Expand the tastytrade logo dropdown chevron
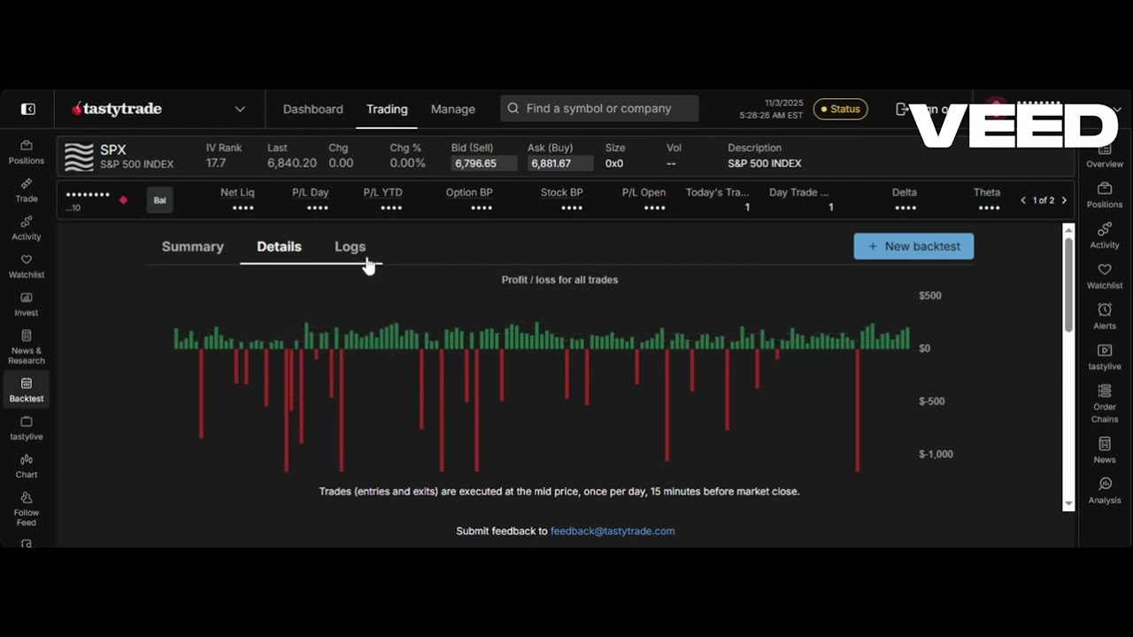The width and height of the screenshot is (1133, 637). [x=240, y=109]
